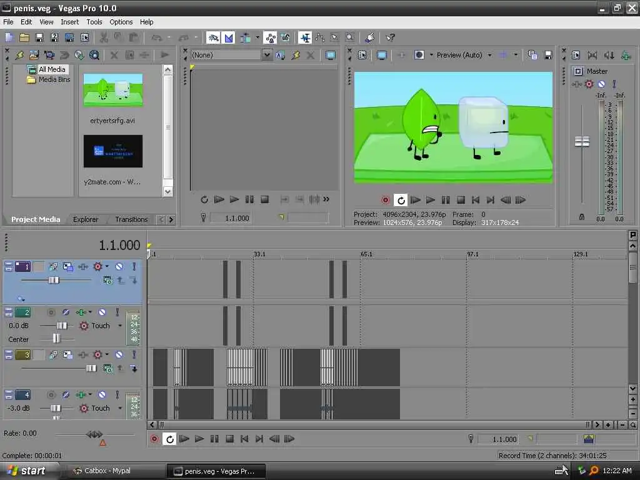The height and width of the screenshot is (480, 640).
Task: Copy preview snapshot to clipboard icon
Action: [532, 55]
